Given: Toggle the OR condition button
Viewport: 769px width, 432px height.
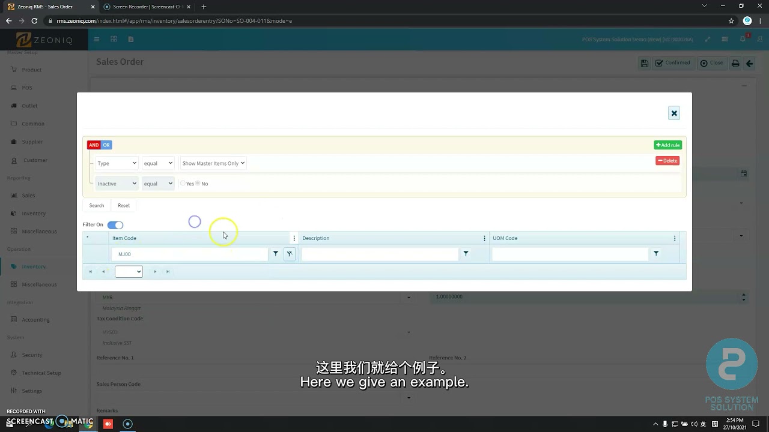Looking at the screenshot, I should [106, 145].
